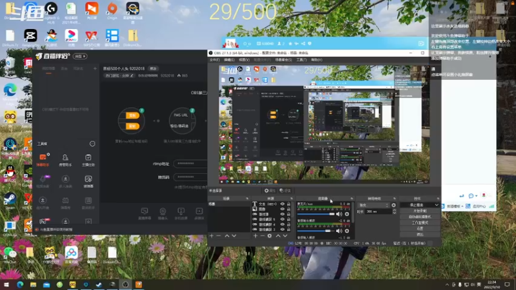Expand the arrow beside 停止推流 button

coord(437,205)
